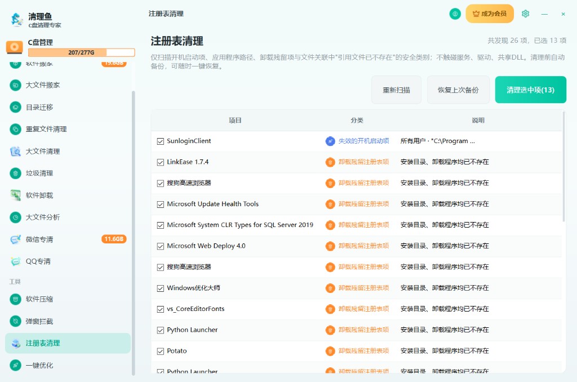The height and width of the screenshot is (382, 577).
Task: Click the 卸载残留注册表项 label for Potato
Action: [363, 351]
